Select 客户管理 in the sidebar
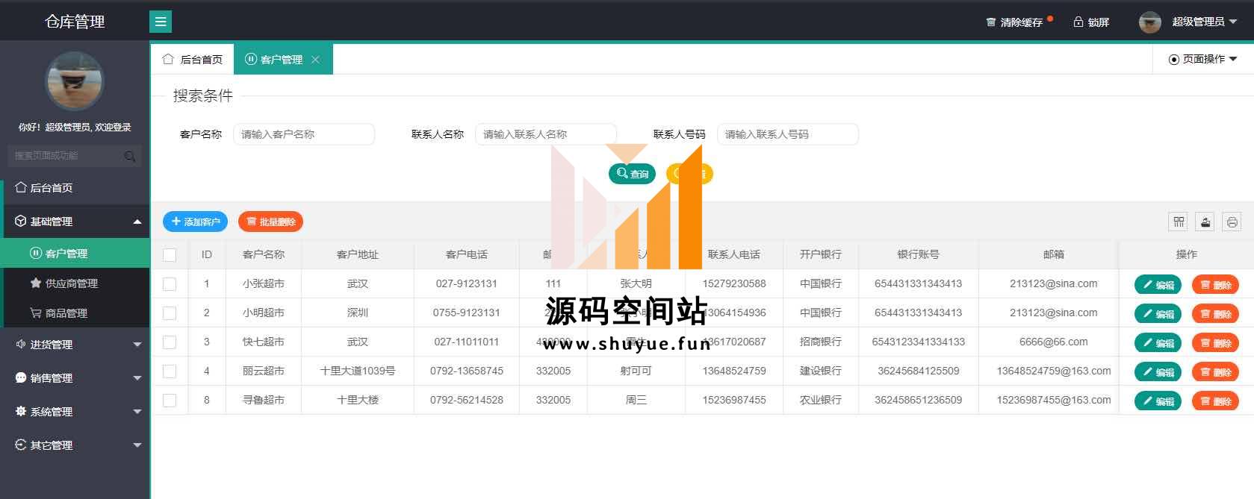This screenshot has width=1254, height=499. point(75,254)
